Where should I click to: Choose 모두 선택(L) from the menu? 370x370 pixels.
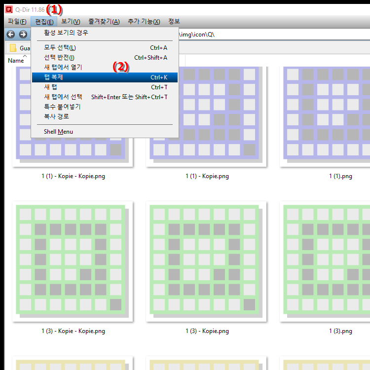coord(105,48)
